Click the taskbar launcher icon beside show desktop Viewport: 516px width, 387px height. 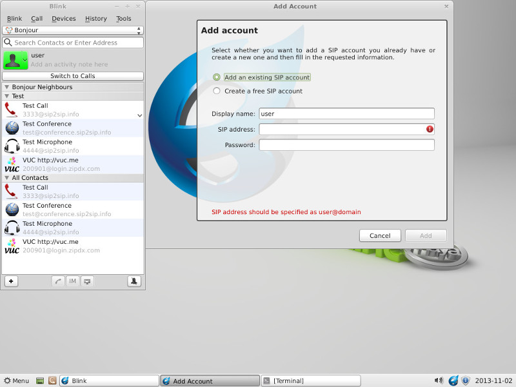click(x=52, y=381)
